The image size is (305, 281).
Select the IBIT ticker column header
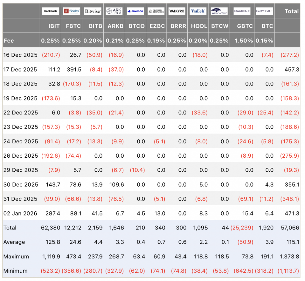coord(54,26)
